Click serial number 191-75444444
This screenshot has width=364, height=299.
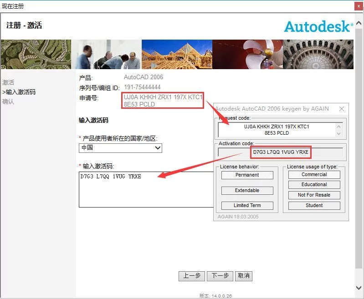pos(142,87)
